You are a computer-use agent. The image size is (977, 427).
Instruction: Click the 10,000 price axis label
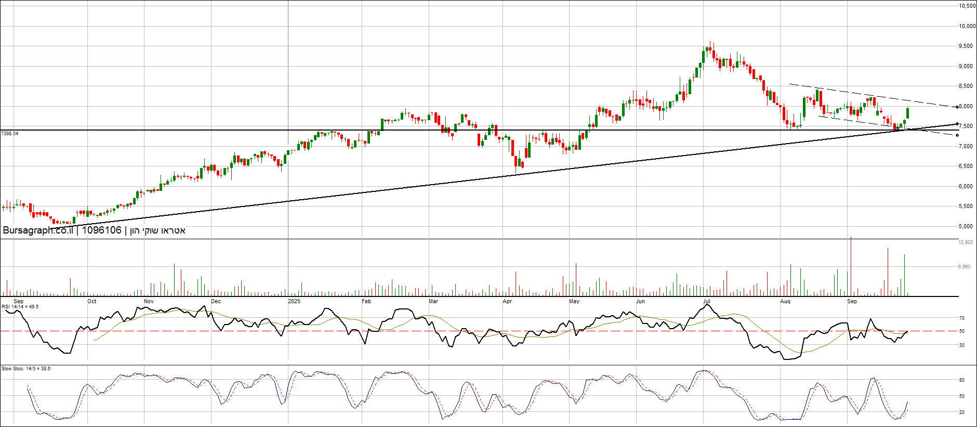click(x=967, y=26)
